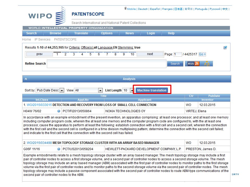Switch language to 中文

pyautogui.click(x=225, y=9)
